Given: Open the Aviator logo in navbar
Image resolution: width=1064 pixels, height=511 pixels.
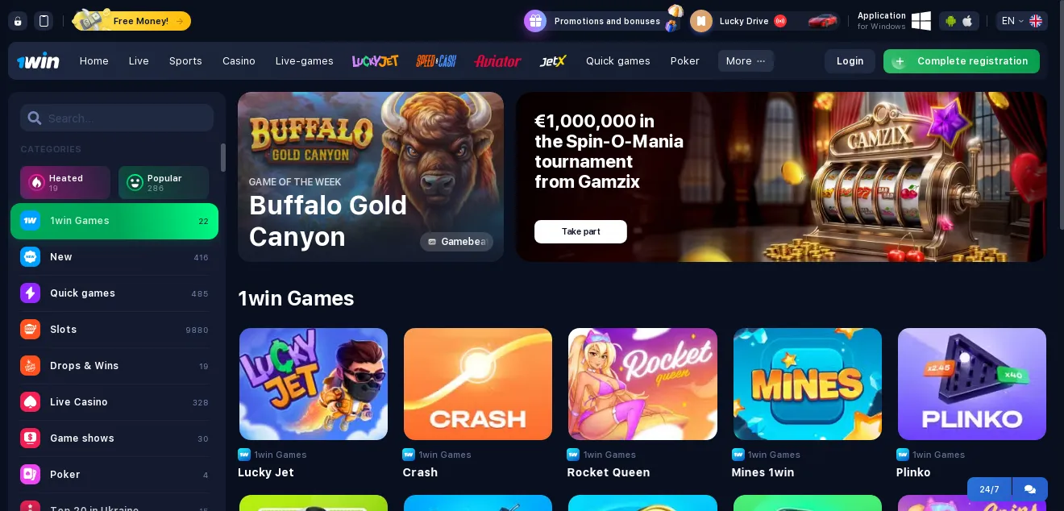Looking at the screenshot, I should coord(497,61).
